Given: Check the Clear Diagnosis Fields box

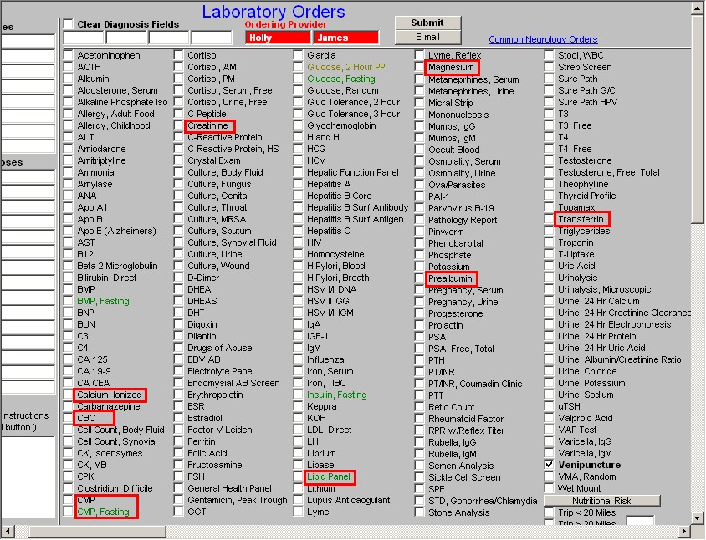Looking at the screenshot, I should (68, 24).
